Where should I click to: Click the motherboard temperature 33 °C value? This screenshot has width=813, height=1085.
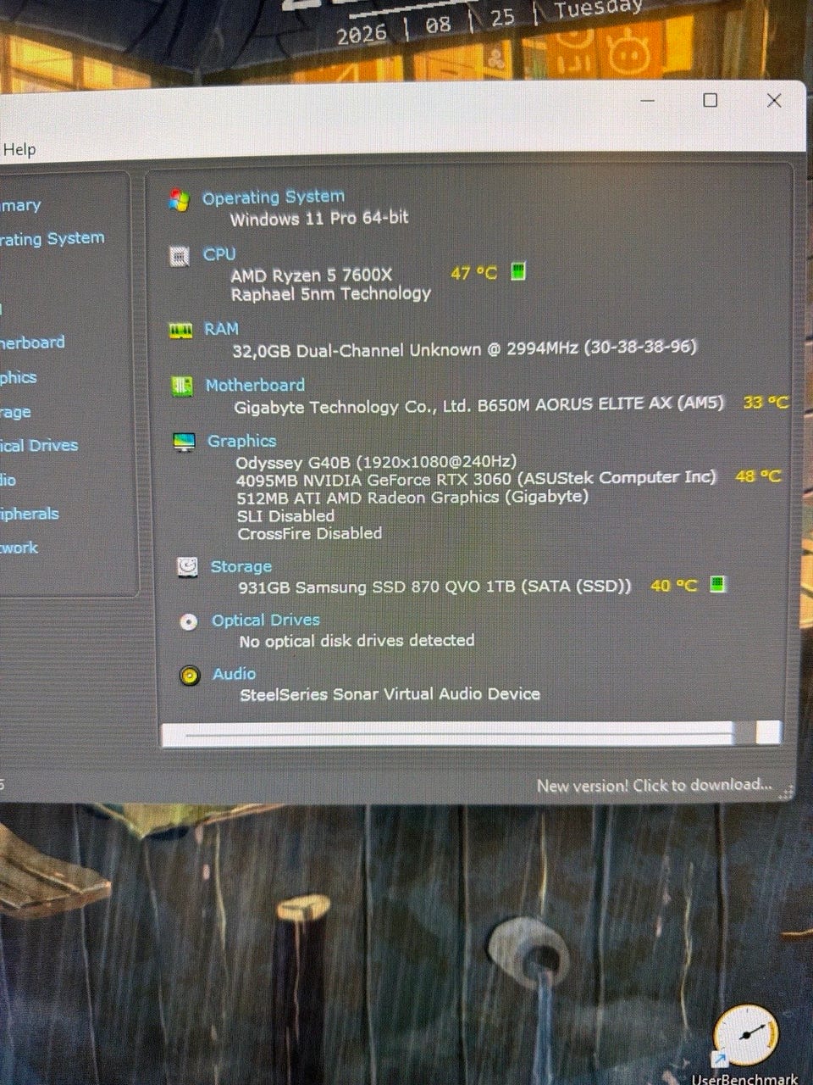click(766, 403)
